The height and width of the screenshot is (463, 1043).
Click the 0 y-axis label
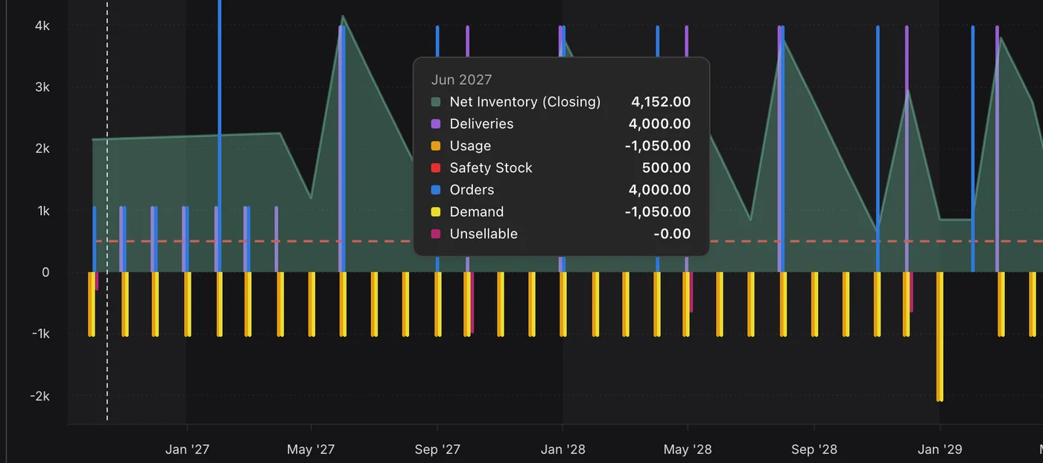(45, 272)
